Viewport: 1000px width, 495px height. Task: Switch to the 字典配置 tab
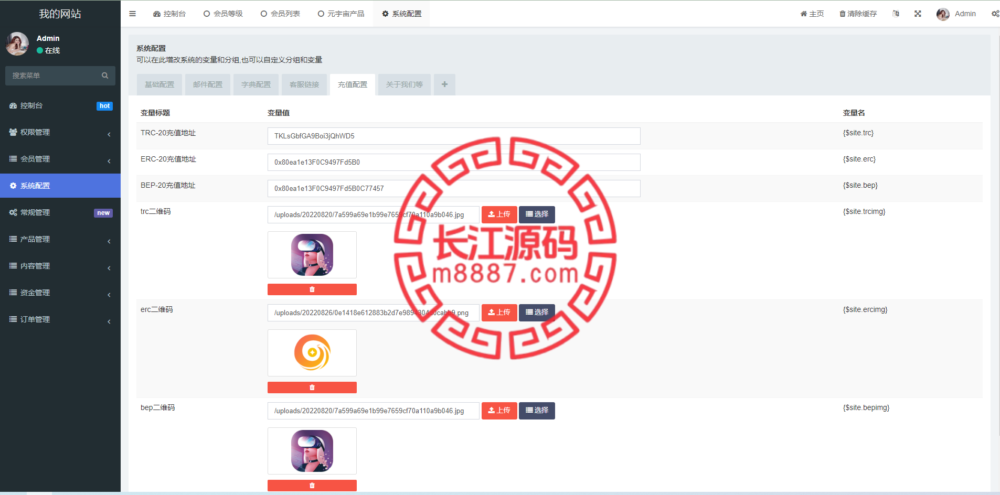click(x=256, y=84)
